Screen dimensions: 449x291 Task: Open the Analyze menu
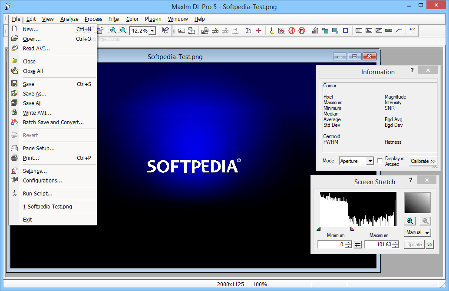(69, 19)
